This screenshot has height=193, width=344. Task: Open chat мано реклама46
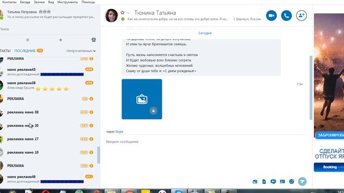49,179
